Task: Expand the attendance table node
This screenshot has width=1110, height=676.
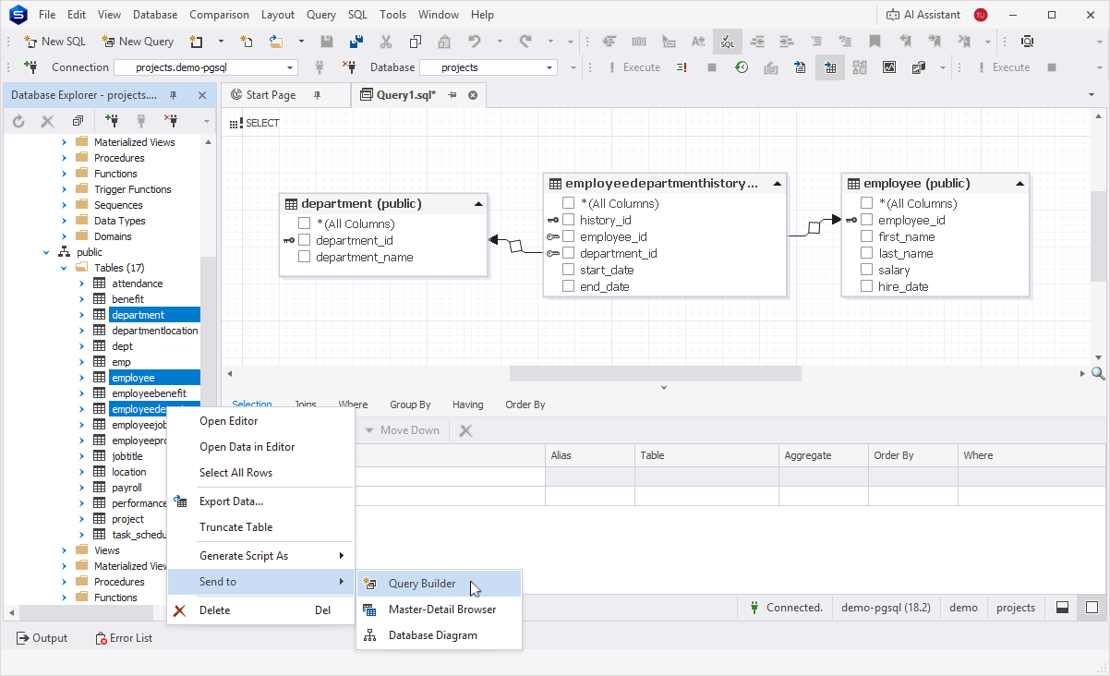Action: 81,284
